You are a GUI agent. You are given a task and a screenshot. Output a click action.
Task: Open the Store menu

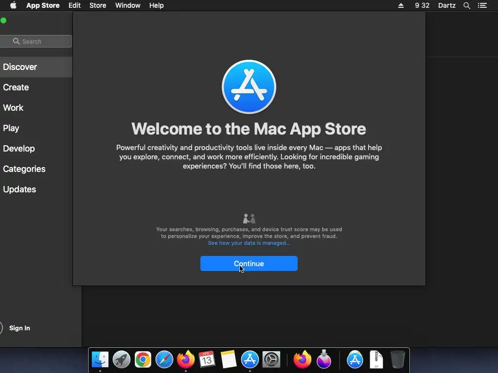pyautogui.click(x=98, y=5)
